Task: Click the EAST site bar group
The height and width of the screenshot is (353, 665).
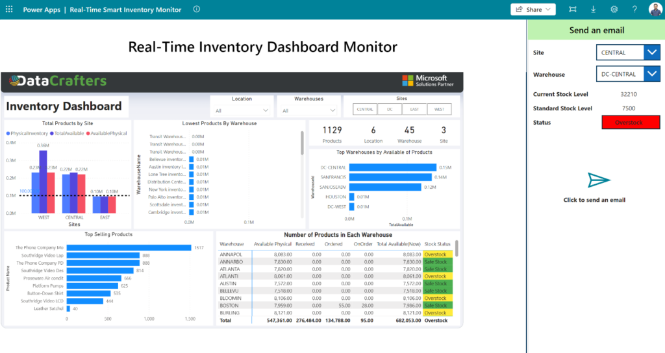Action: tap(105, 204)
